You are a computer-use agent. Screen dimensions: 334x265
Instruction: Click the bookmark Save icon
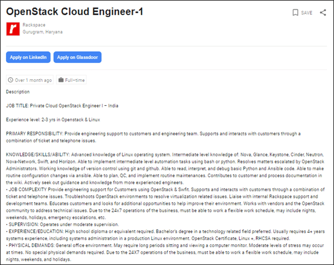[x=295, y=13]
